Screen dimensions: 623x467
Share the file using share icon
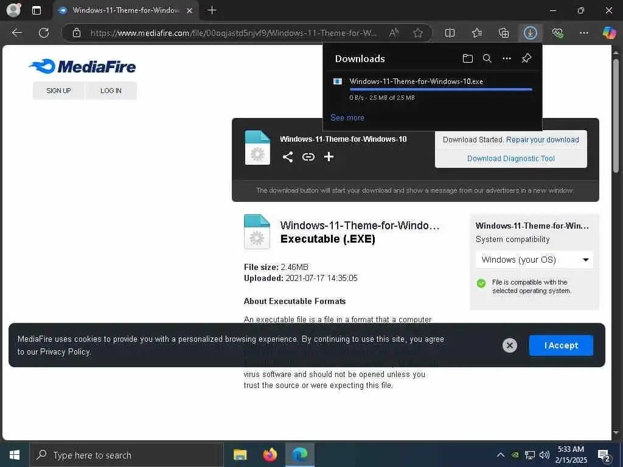tap(288, 157)
